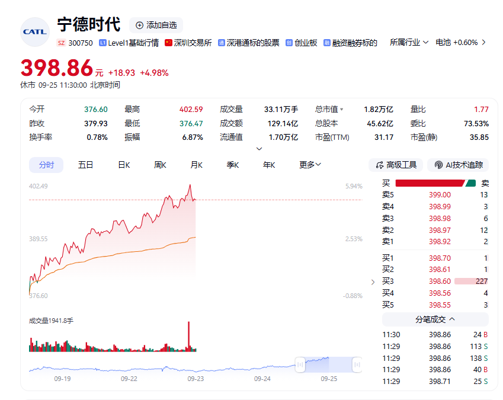Click the 换手率 value 0.78%
The height and width of the screenshot is (400, 503).
coord(97,137)
